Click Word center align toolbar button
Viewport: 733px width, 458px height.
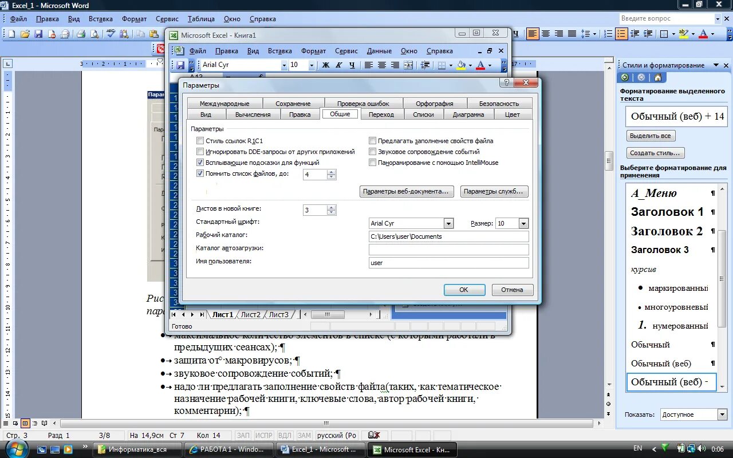[x=546, y=34]
